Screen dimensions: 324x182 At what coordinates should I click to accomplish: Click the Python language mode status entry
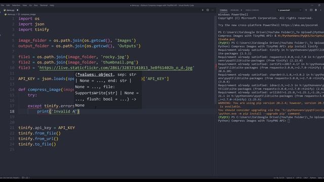point(313,177)
